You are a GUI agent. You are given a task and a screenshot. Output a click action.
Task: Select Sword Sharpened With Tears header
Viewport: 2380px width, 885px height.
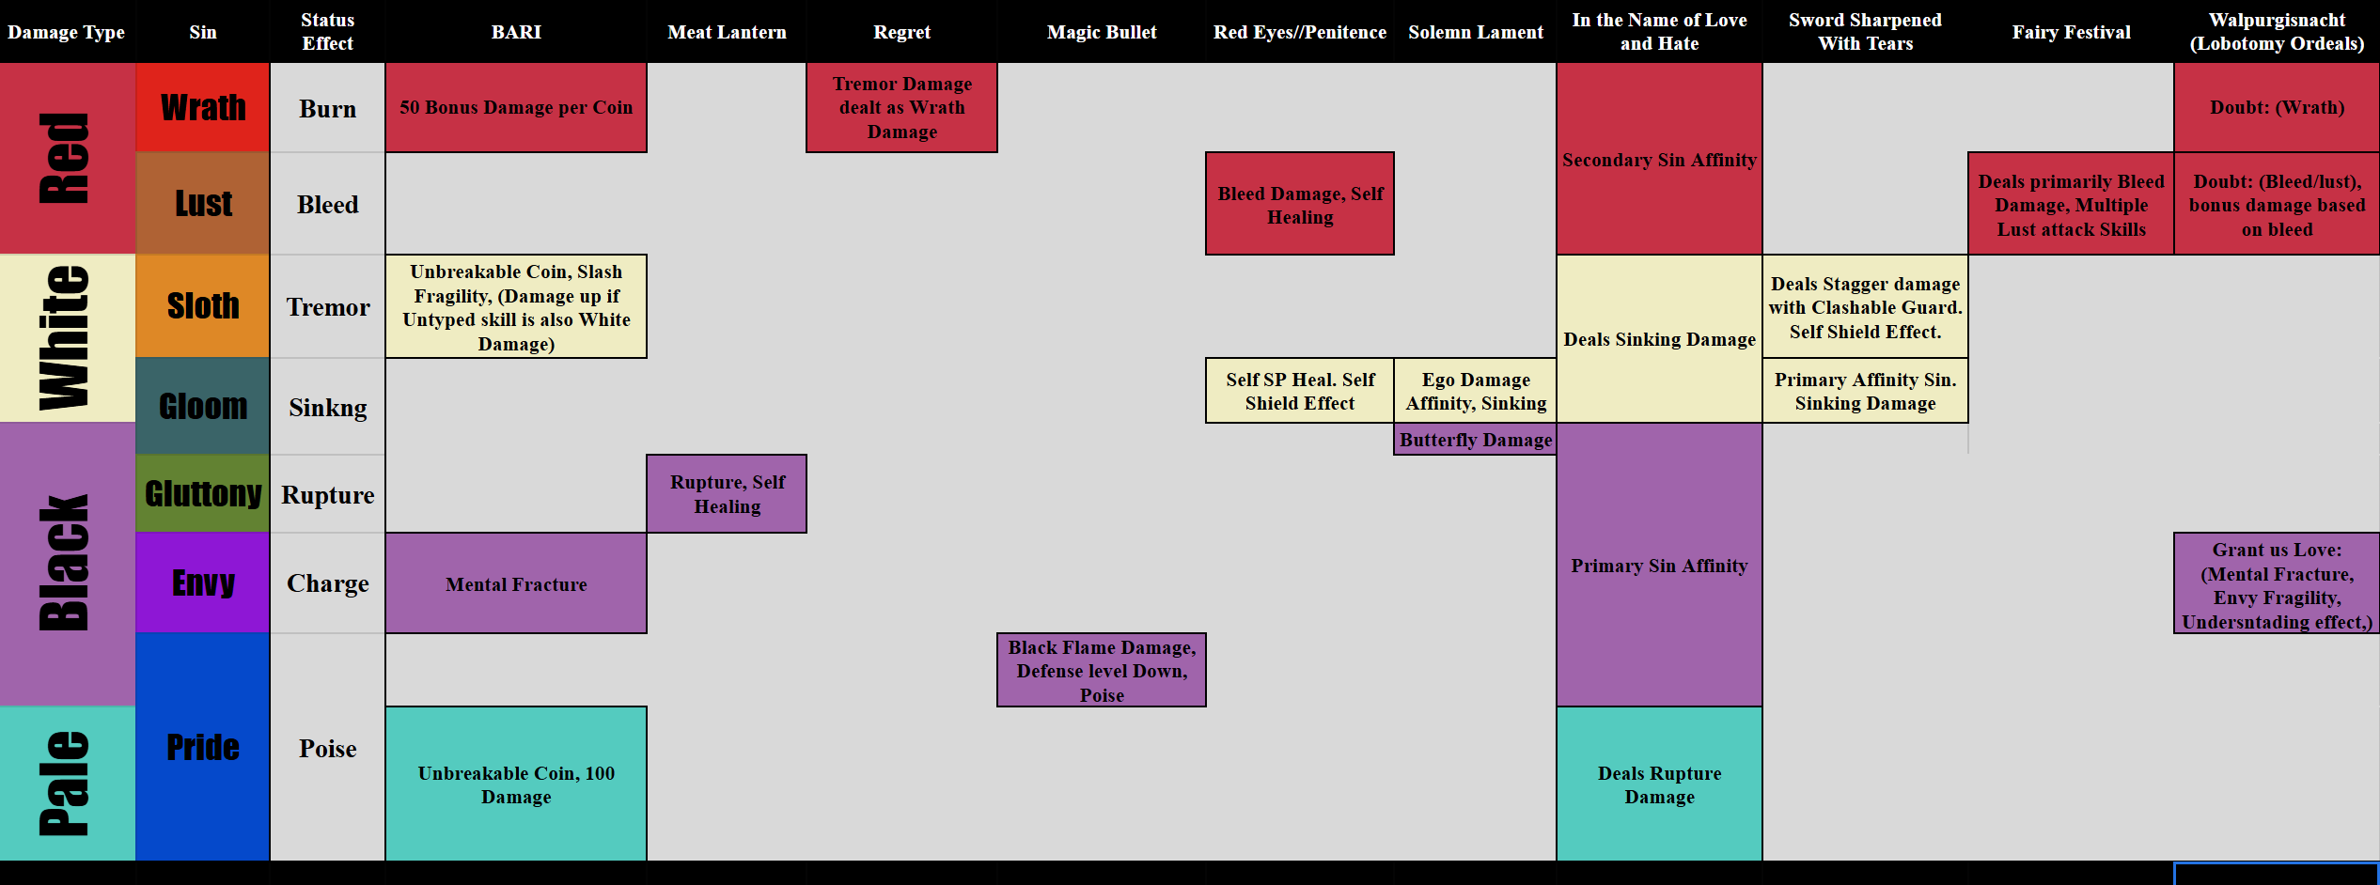pos(1865,32)
